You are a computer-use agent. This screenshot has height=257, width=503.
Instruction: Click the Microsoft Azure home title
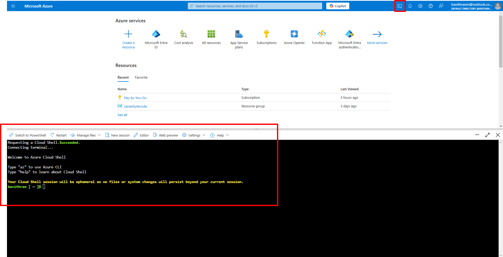[38, 6]
